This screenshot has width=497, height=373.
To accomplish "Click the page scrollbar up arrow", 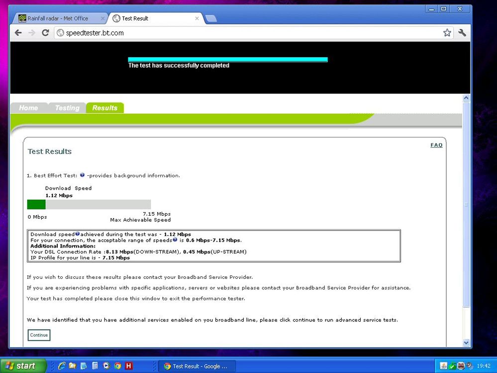I will click(466, 98).
